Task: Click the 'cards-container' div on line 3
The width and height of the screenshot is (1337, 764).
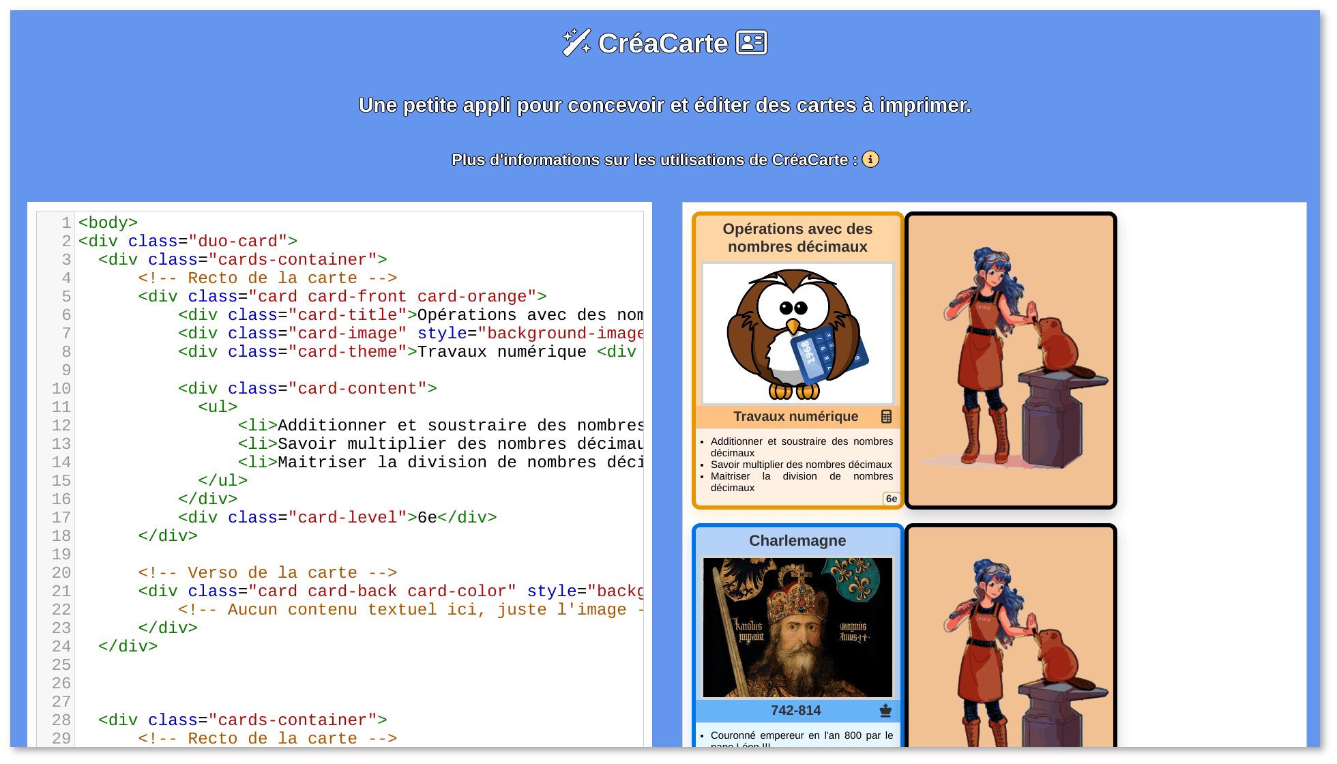Action: point(242,260)
